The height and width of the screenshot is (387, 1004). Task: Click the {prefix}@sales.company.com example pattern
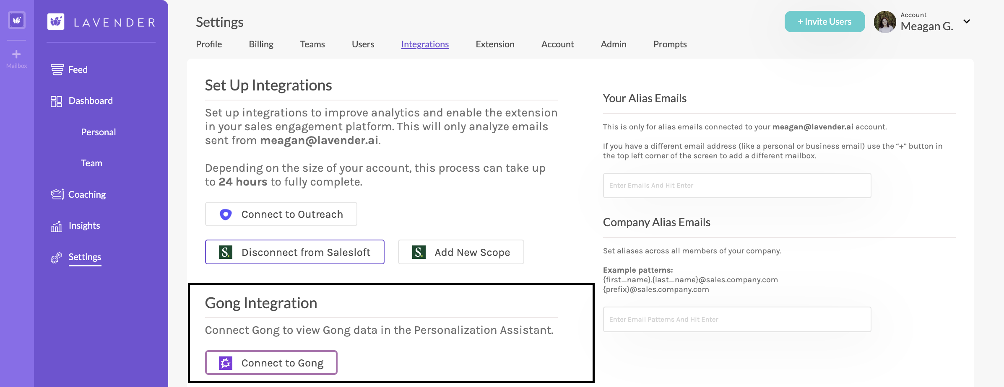tap(656, 289)
